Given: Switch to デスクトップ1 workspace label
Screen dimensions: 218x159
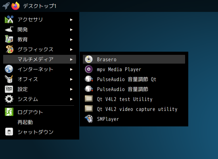Looking at the screenshot, I should [40, 6].
